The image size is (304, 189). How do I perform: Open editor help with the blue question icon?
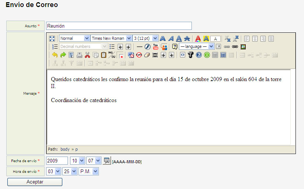point(199,55)
